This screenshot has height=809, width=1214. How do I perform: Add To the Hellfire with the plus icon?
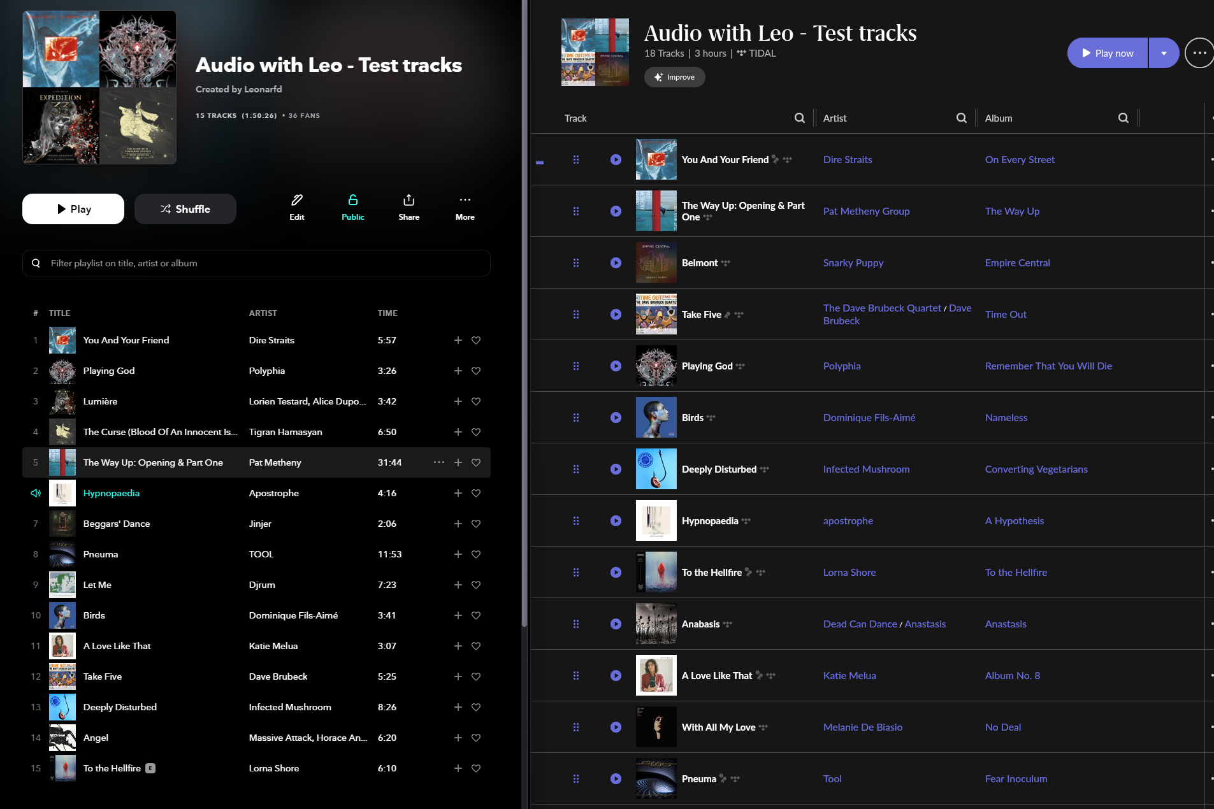458,768
